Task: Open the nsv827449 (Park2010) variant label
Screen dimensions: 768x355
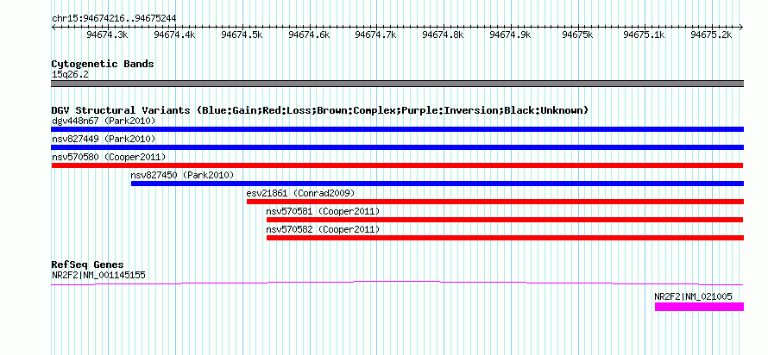Action: (x=104, y=139)
